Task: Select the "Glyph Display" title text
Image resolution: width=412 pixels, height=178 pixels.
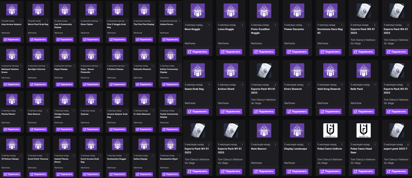Action: (x=61, y=69)
